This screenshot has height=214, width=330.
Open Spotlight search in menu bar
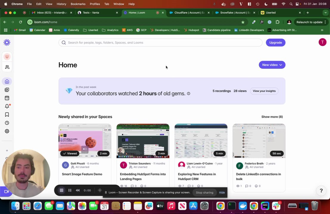[291, 4]
